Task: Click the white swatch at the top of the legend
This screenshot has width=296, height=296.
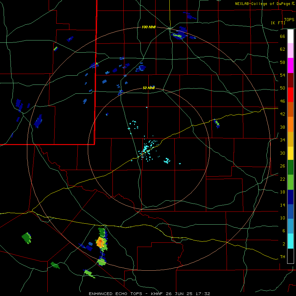Action: tap(290, 36)
